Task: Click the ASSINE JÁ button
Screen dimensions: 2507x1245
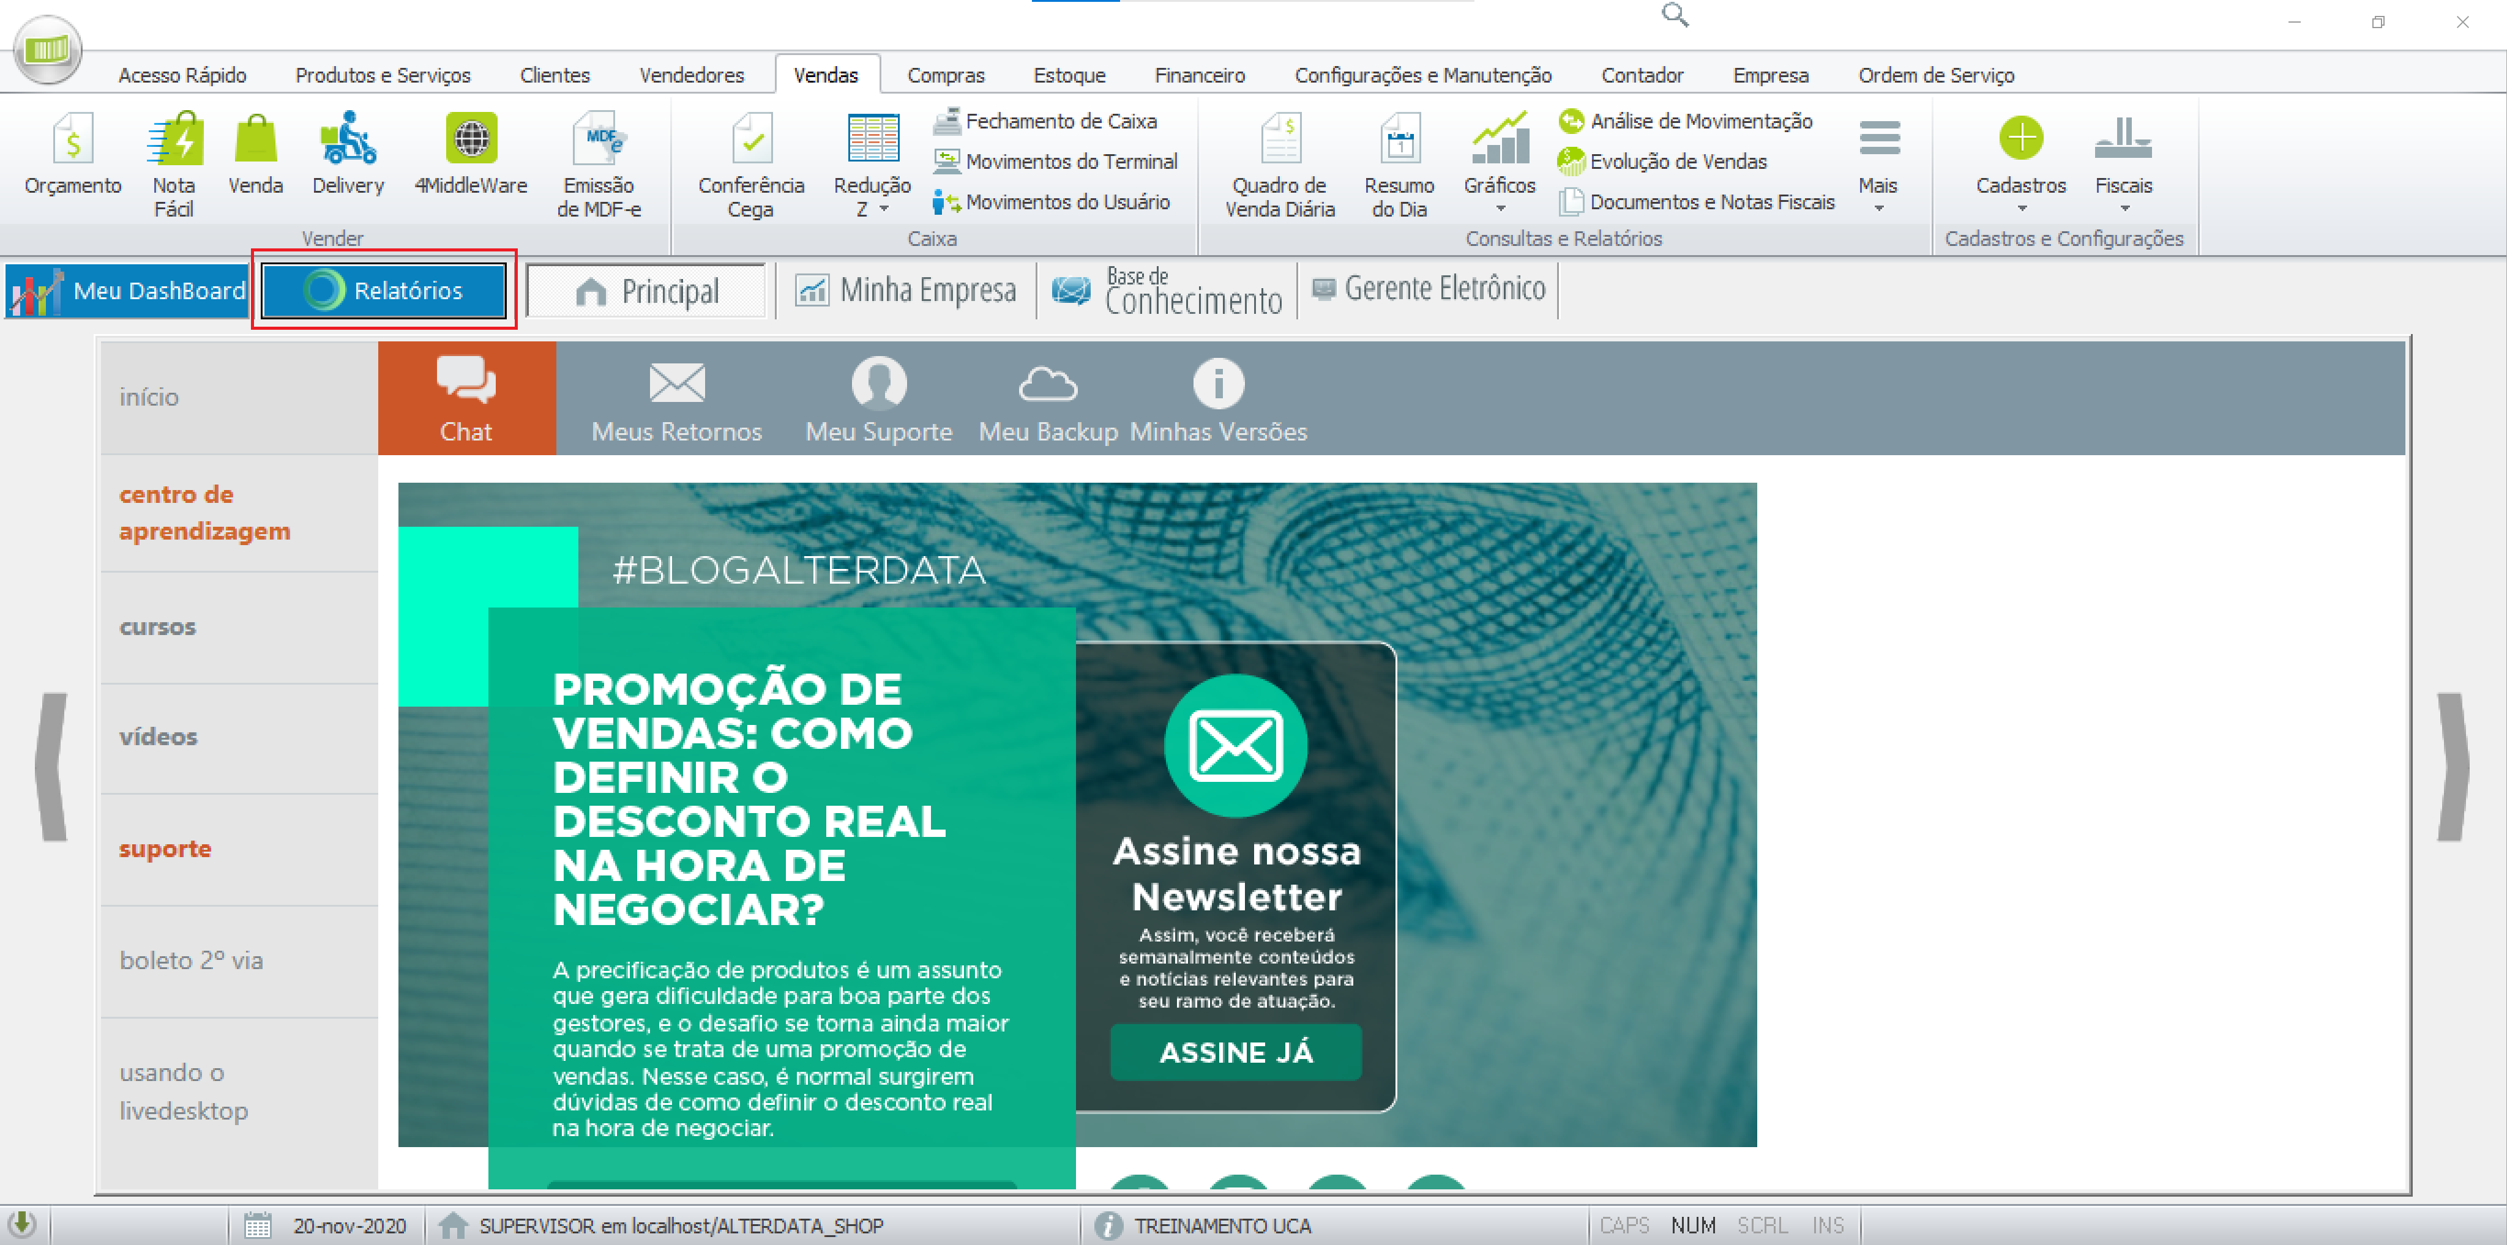Action: click(1235, 1052)
